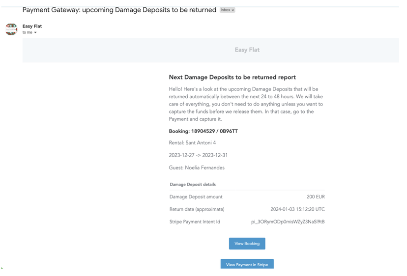This screenshot has width=407, height=276.
Task: Click the 'Damage Deposit amount' row label
Action: 196,197
